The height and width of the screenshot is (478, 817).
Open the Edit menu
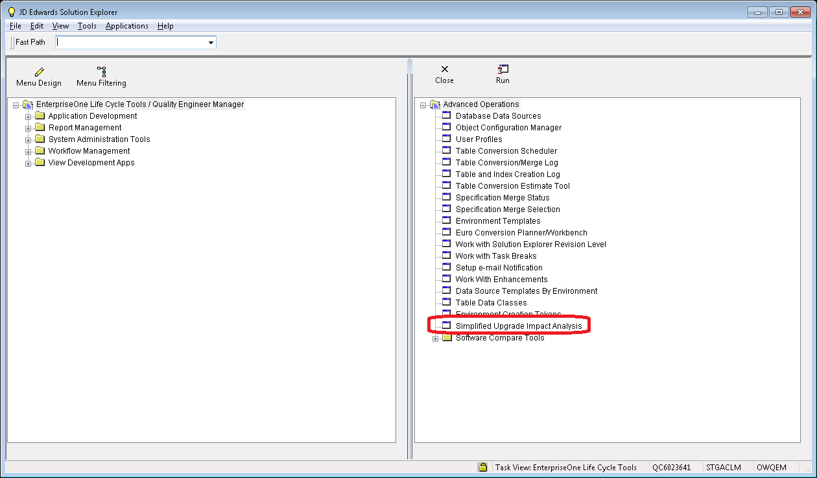coord(37,26)
